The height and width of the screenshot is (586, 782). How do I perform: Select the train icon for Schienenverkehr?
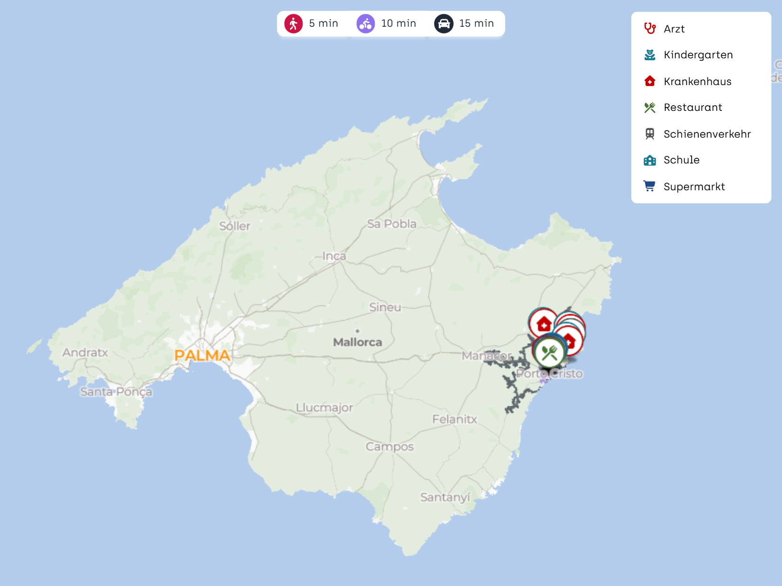pyautogui.click(x=649, y=134)
